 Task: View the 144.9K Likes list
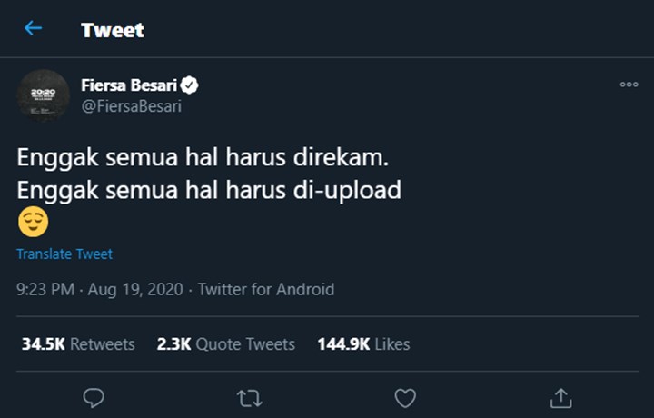[363, 344]
